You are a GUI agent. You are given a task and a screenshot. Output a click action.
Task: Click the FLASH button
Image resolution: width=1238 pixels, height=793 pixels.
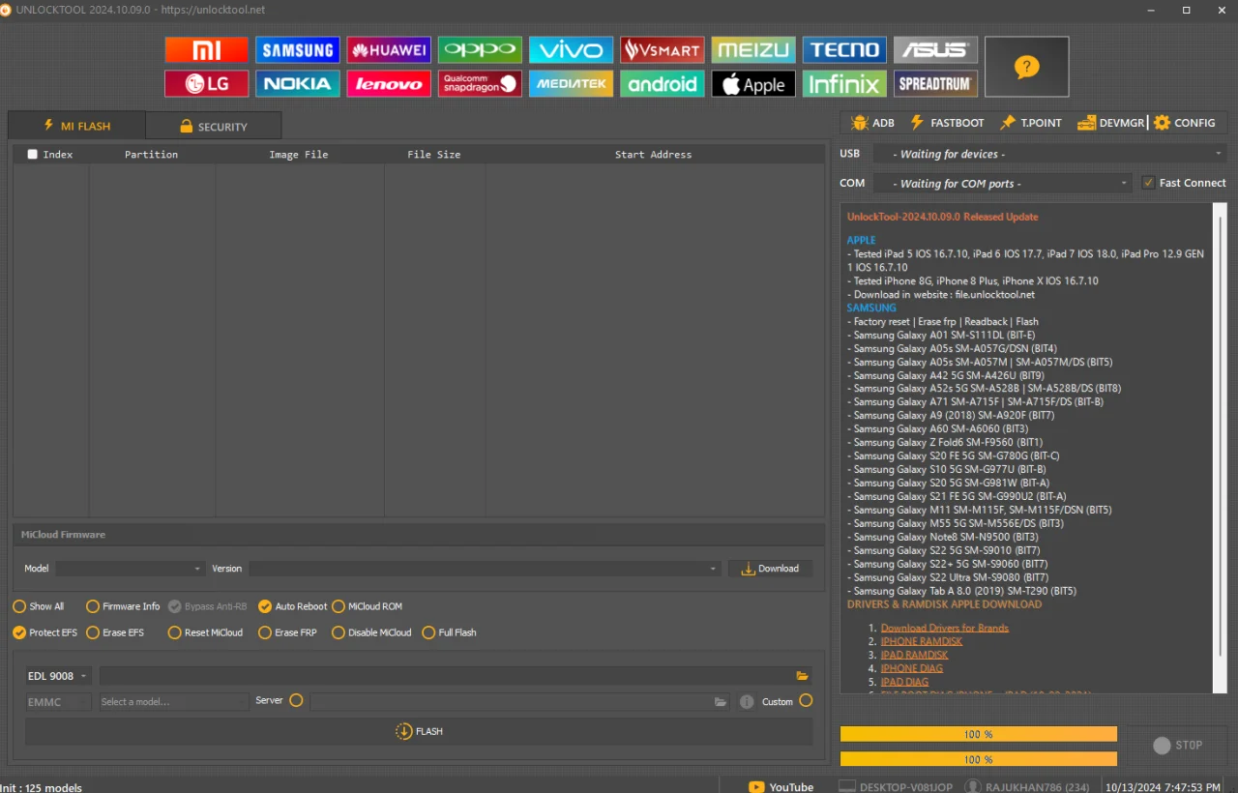[x=419, y=731]
